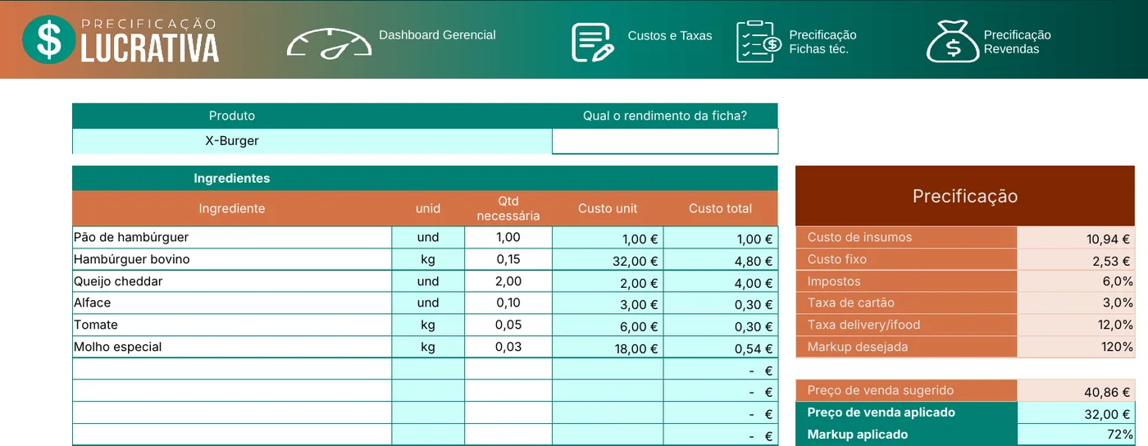
Task: Click the Impostos value 6,0%
Action: tap(1076, 281)
